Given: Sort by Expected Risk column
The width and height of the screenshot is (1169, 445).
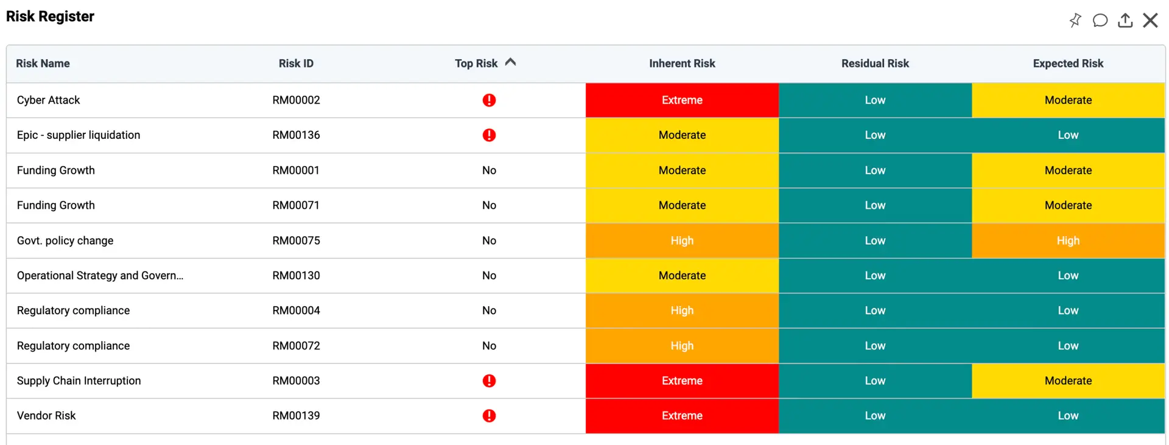Looking at the screenshot, I should point(1068,63).
